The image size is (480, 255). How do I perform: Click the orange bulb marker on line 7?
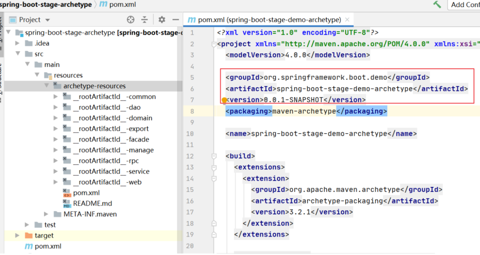coord(224,100)
